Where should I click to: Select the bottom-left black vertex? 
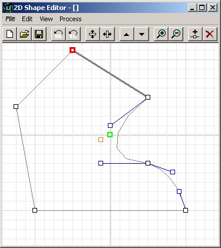pyautogui.click(x=35, y=210)
